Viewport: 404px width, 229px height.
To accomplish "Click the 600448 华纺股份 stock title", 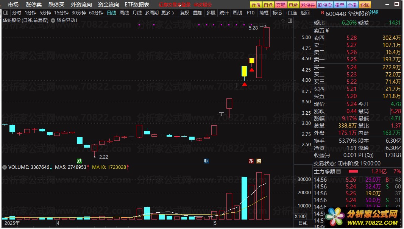I will pos(348,14).
